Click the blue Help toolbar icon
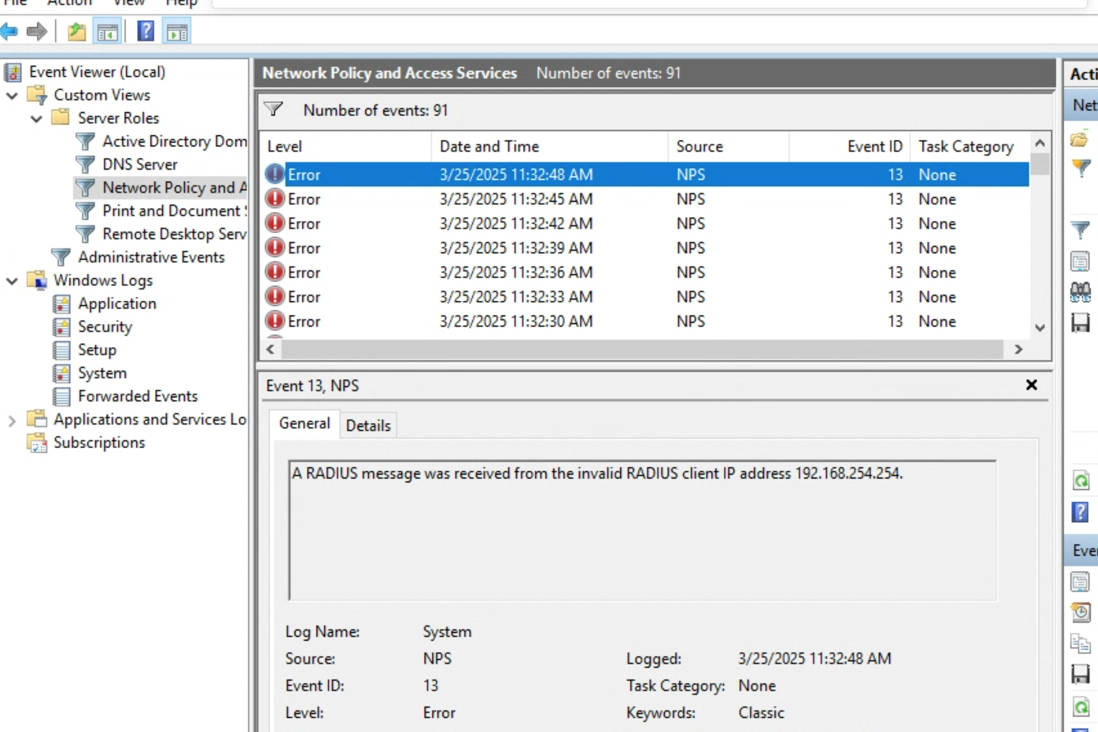Screen dimensions: 1098x732 click(146, 32)
